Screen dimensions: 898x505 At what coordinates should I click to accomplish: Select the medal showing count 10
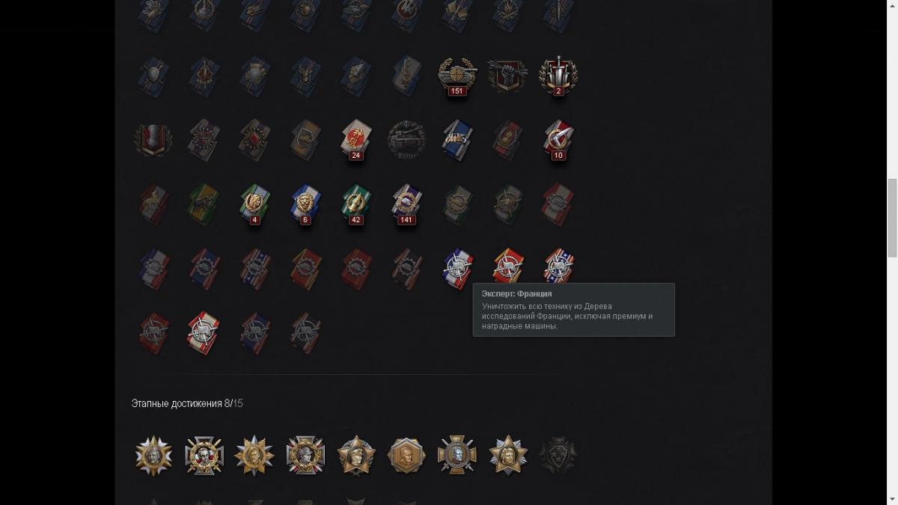558,140
